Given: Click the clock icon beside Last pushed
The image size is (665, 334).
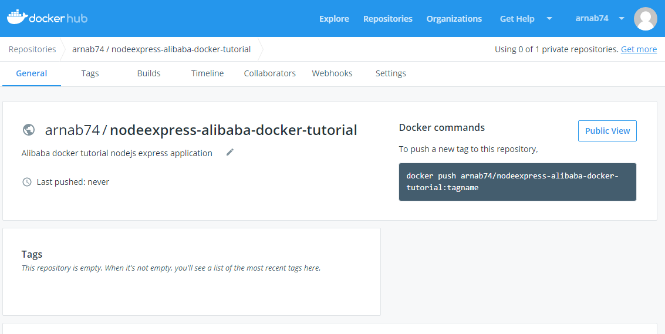Looking at the screenshot, I should tap(26, 182).
